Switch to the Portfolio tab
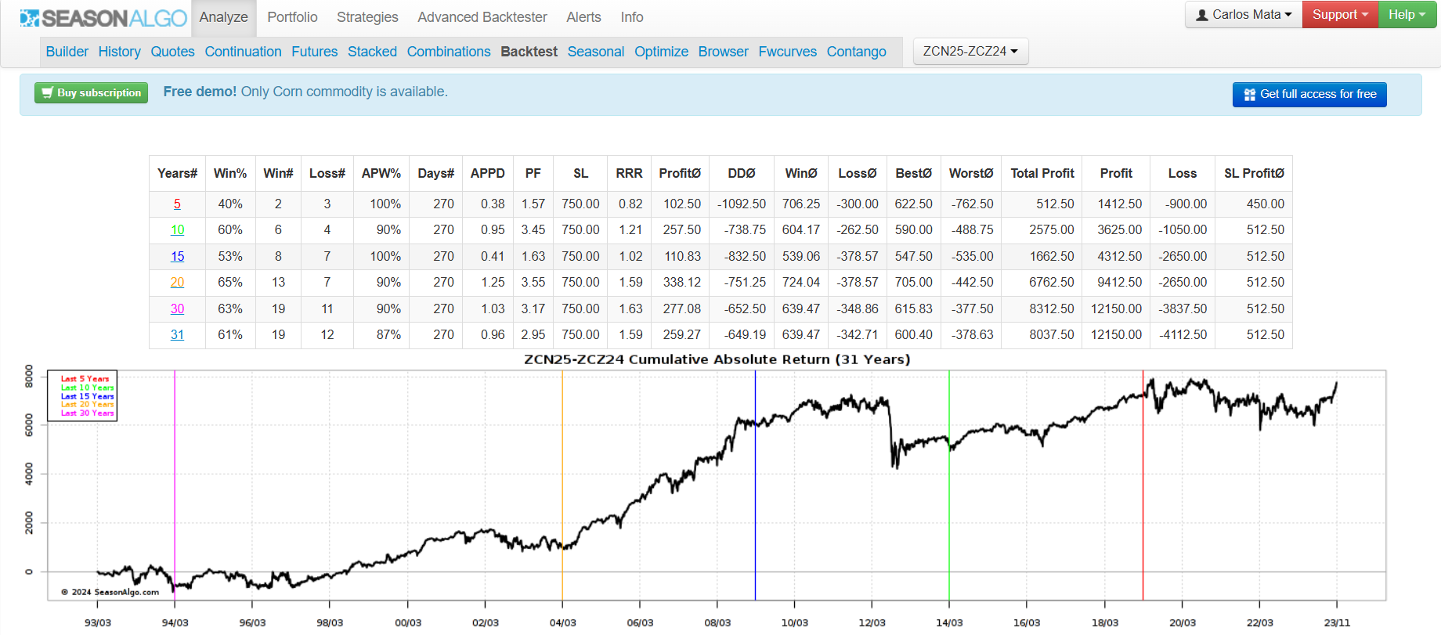The height and width of the screenshot is (635, 1441). [292, 17]
